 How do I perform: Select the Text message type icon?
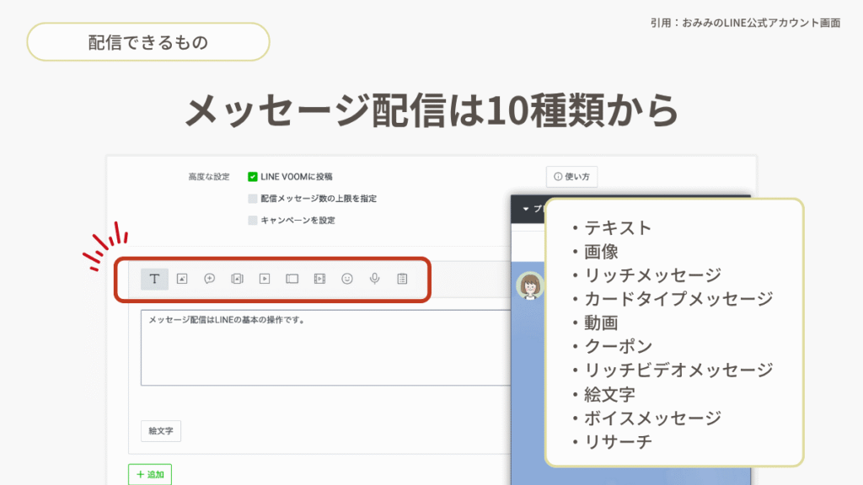click(x=154, y=279)
